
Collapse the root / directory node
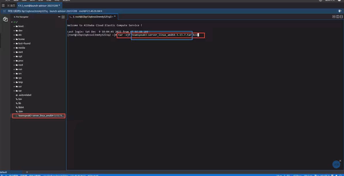[12, 22]
